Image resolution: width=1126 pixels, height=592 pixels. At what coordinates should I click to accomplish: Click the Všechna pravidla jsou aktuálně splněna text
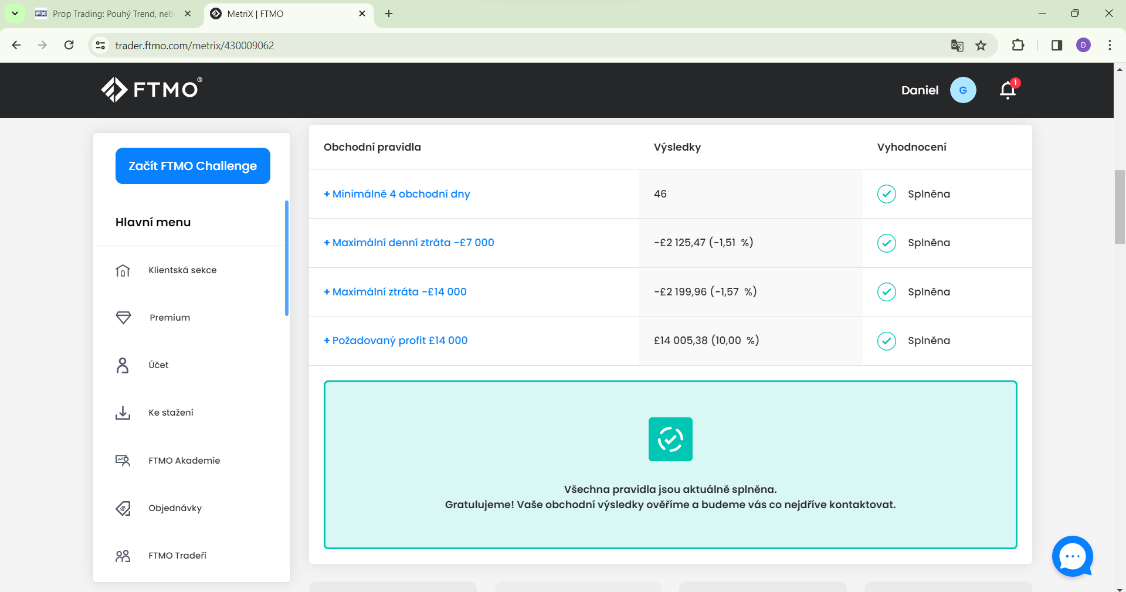[670, 489]
